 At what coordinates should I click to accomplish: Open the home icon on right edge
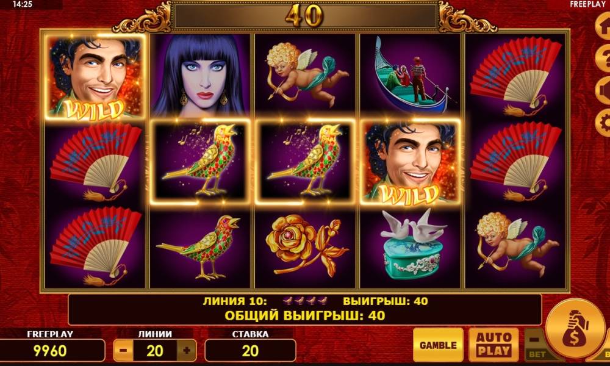tap(603, 26)
